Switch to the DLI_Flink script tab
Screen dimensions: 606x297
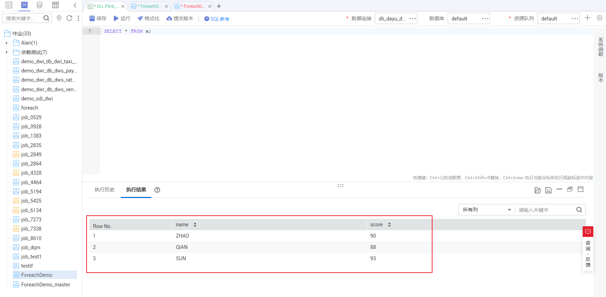point(106,6)
